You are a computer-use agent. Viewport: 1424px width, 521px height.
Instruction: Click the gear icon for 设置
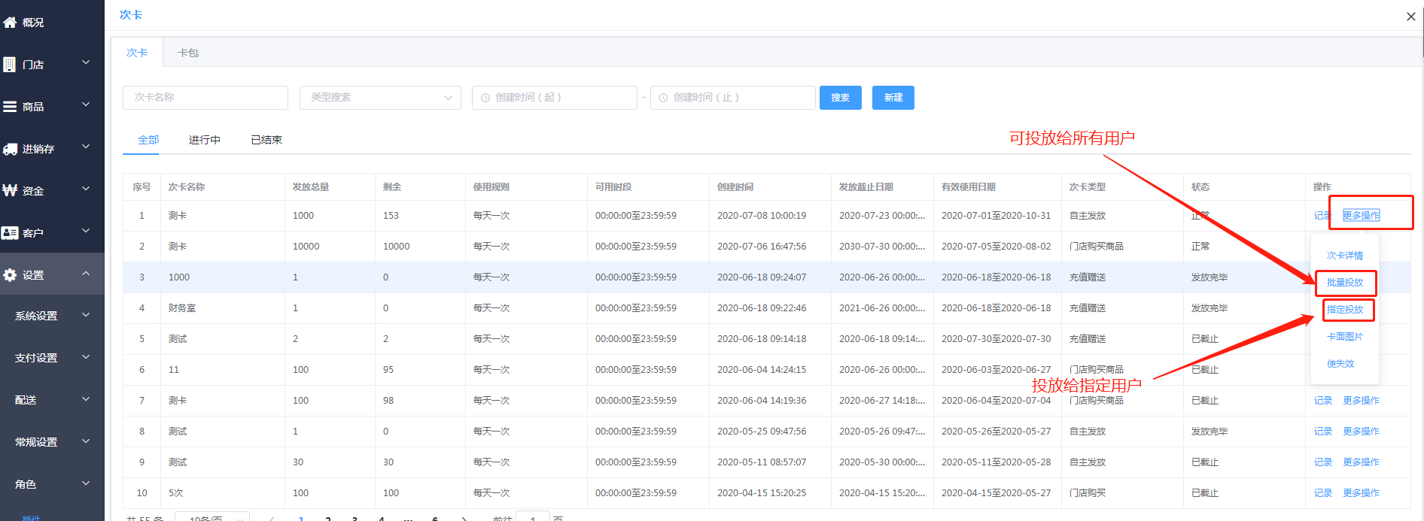(10, 275)
